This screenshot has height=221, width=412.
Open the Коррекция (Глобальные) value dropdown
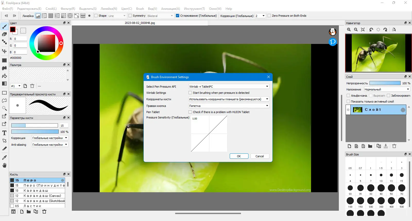[x=260, y=16]
